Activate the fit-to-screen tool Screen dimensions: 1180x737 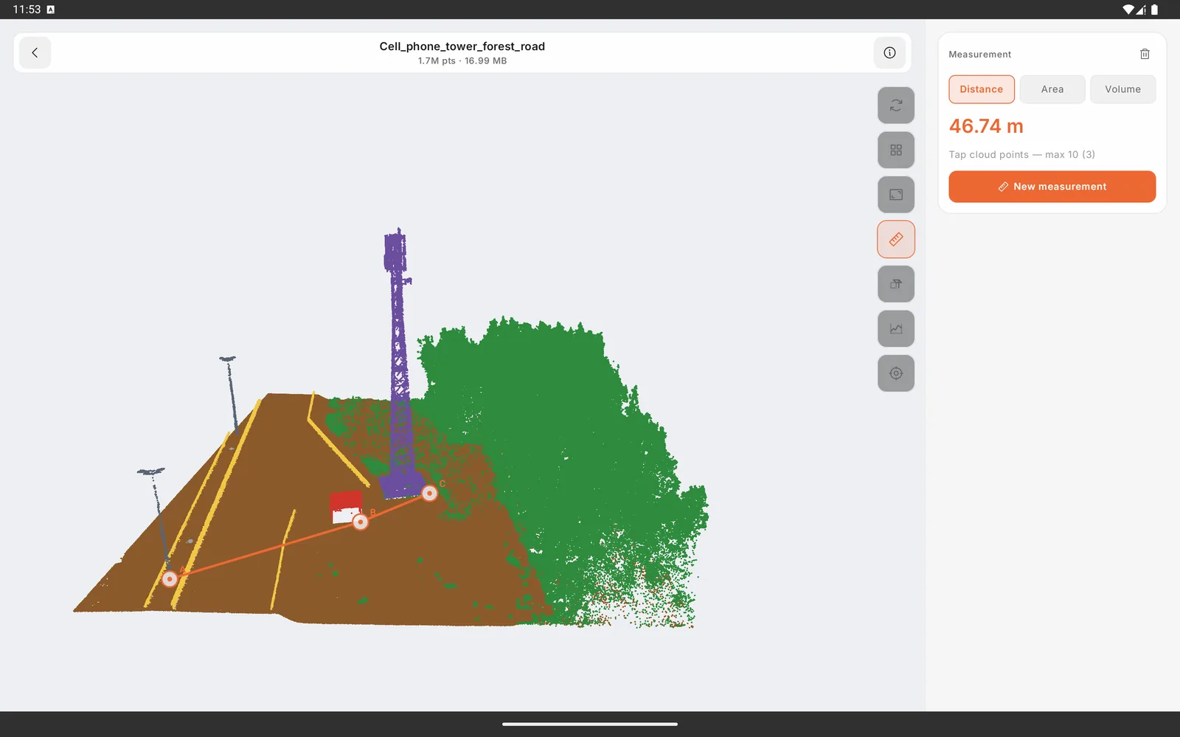(896, 195)
